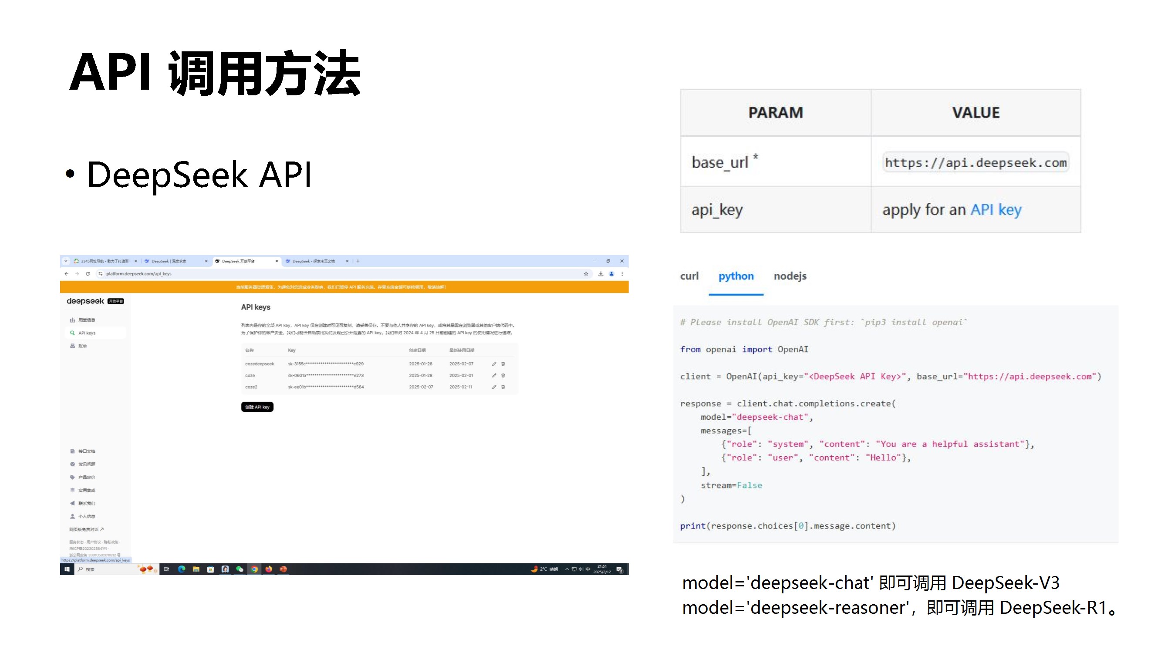Delete the coze2 API key with trash icon

coord(503,387)
